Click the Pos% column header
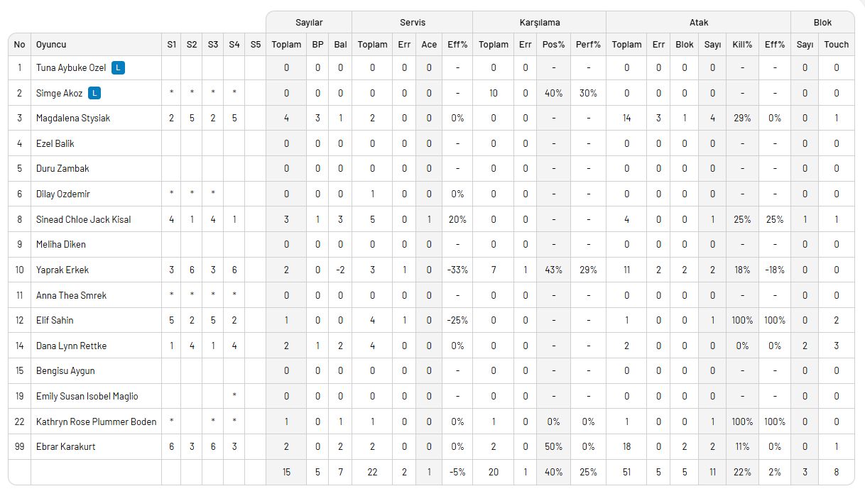 pos(553,44)
